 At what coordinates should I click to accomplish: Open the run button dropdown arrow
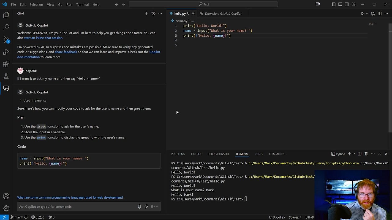pyautogui.click(x=367, y=13)
